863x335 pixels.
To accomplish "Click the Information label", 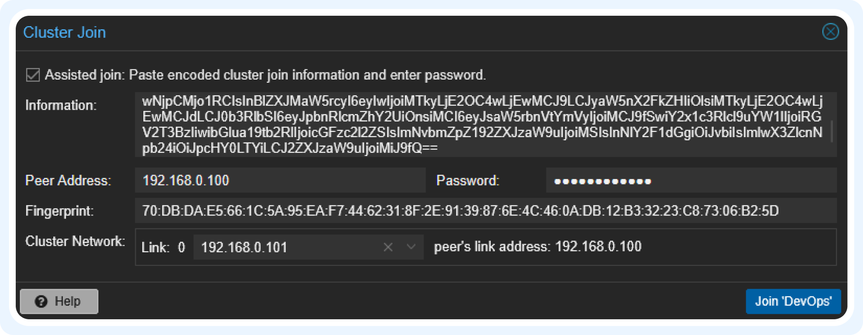I will (x=61, y=105).
